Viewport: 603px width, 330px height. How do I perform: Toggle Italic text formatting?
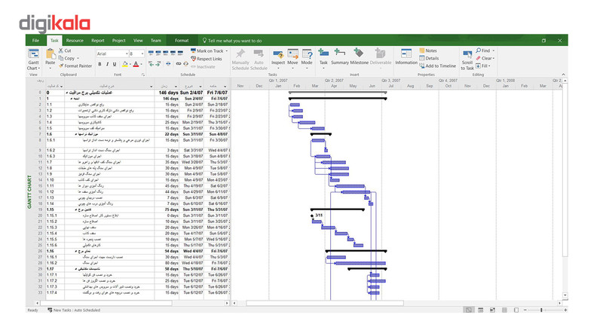pyautogui.click(x=107, y=64)
